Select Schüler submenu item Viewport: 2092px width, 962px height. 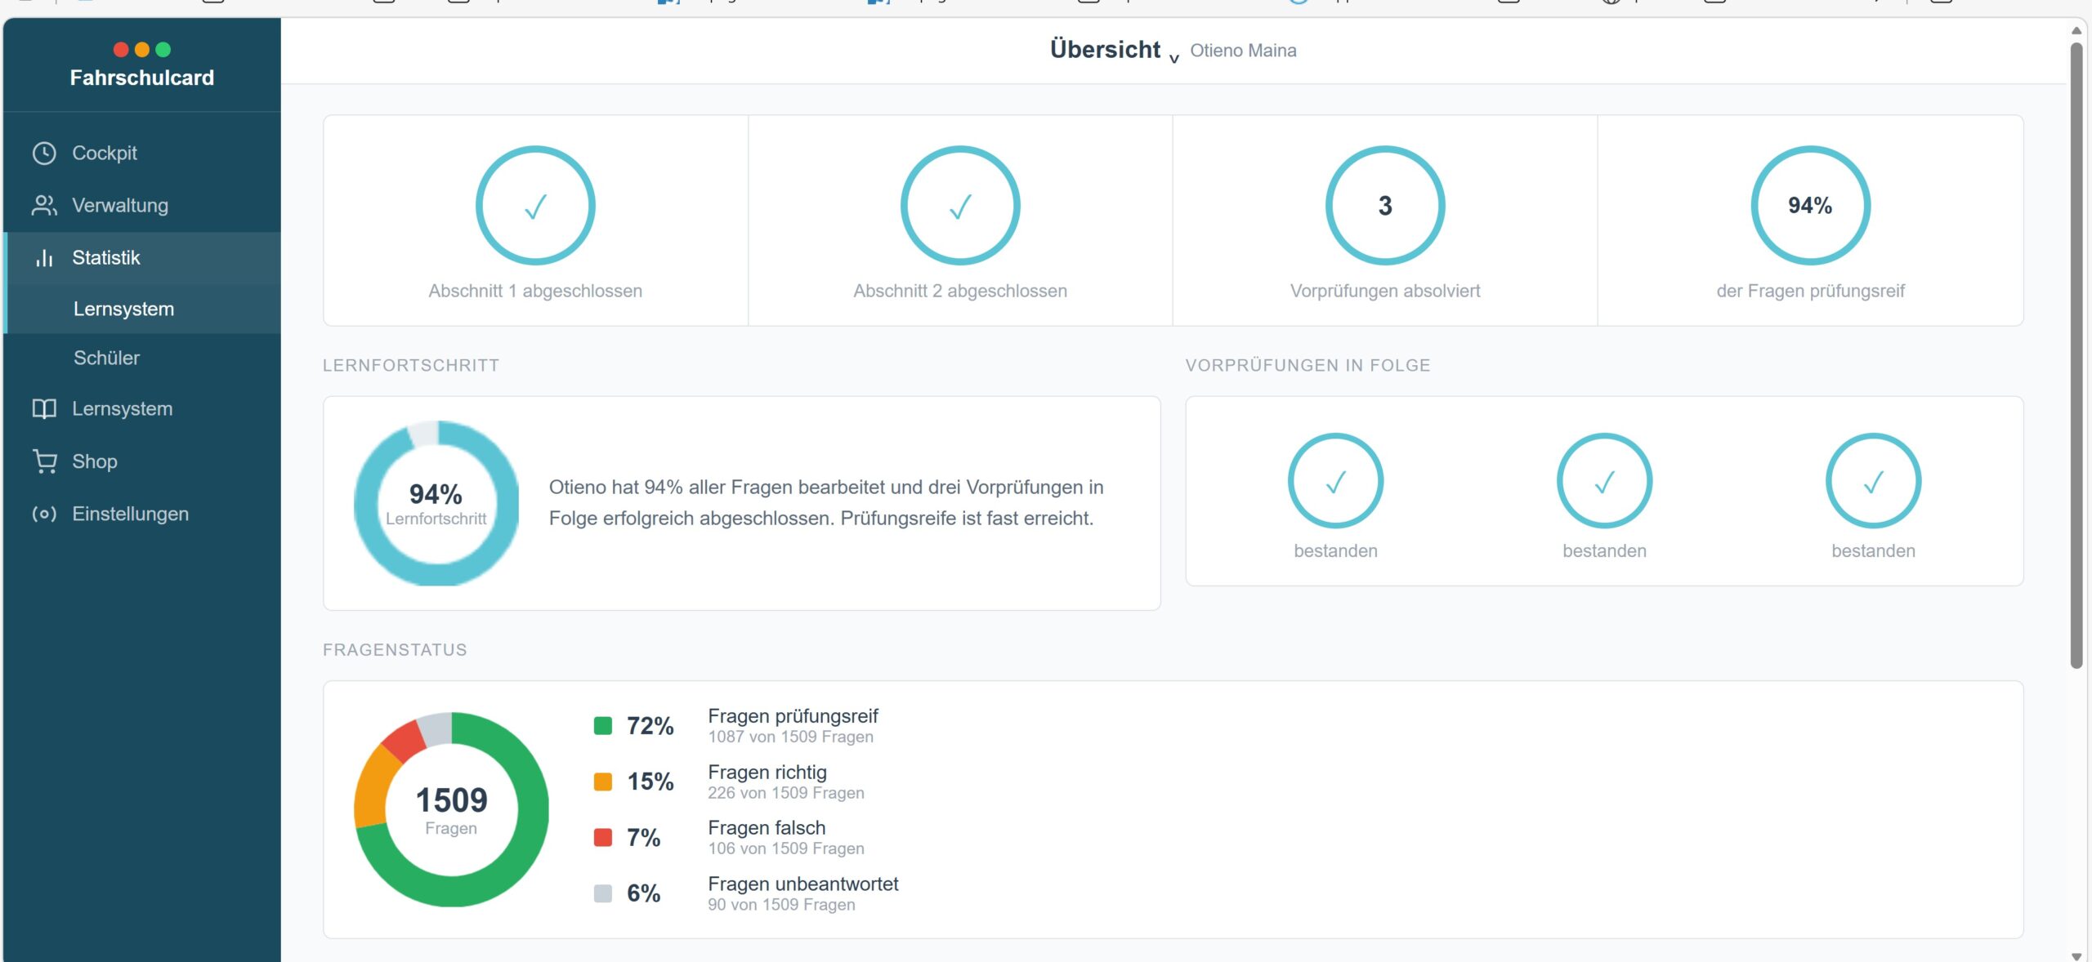[106, 358]
